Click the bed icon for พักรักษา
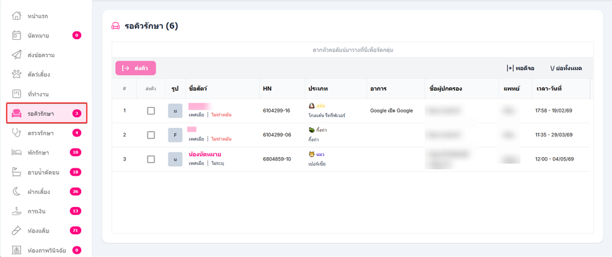This screenshot has width=612, height=257. [17, 152]
